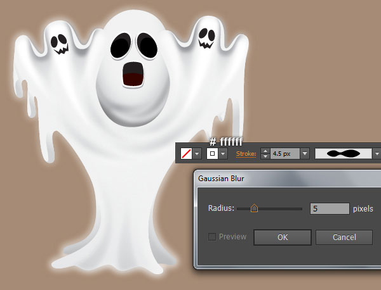Open the width profile dropdown arrow
Viewport: 381px width, 290px height.
377,154
